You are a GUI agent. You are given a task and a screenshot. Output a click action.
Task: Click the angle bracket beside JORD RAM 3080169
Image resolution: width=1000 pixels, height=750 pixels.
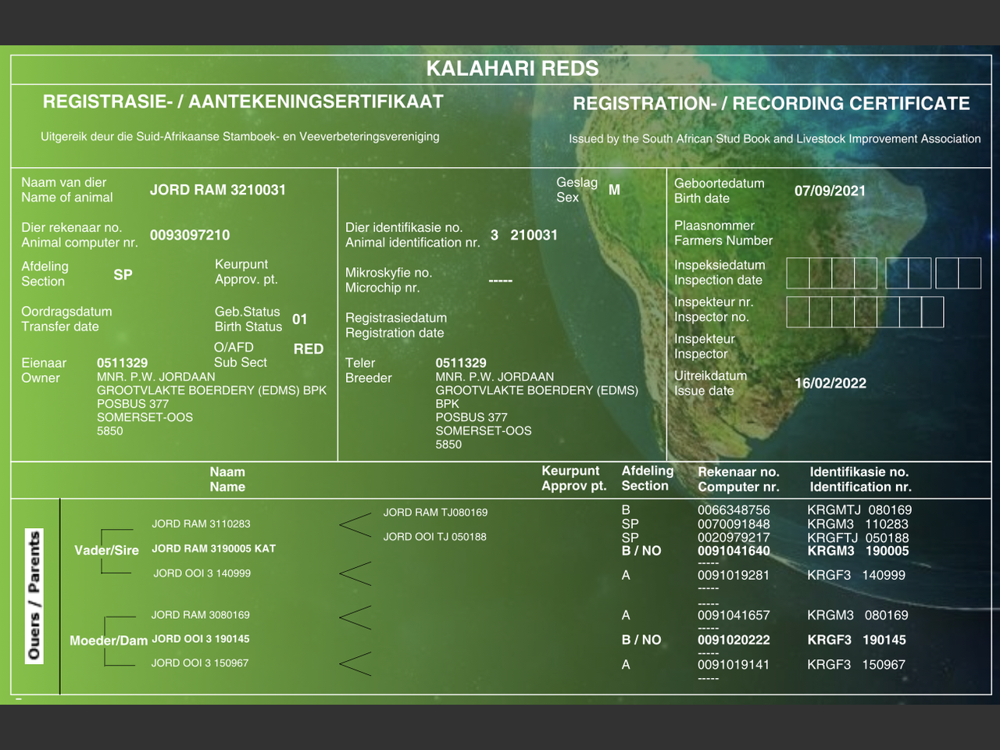coord(355,616)
